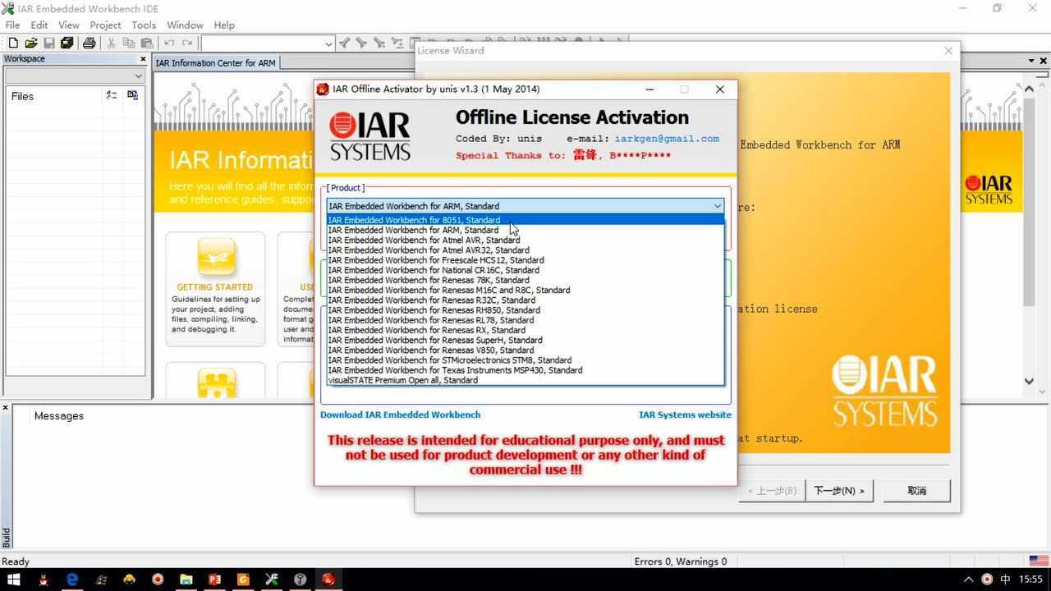This screenshot has width=1051, height=591.
Task: Click the Open File folder icon
Action: [31, 43]
